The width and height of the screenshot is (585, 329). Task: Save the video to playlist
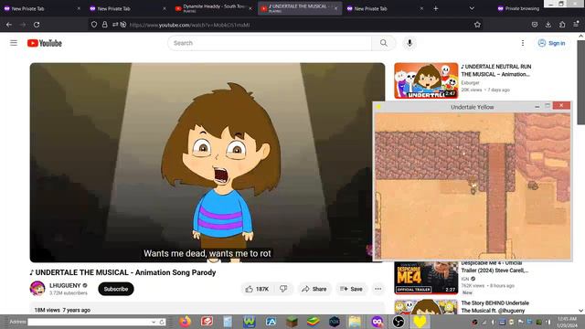[x=351, y=289]
